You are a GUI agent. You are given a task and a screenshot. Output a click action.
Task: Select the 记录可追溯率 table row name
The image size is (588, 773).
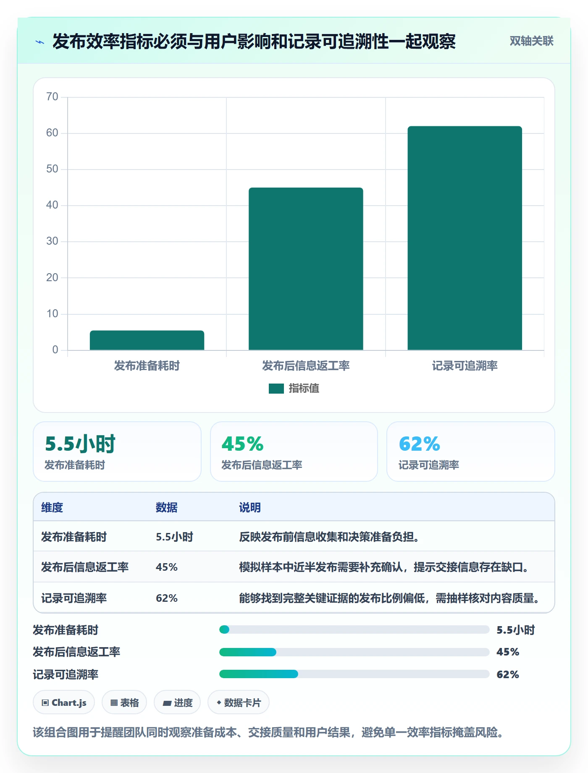[74, 598]
